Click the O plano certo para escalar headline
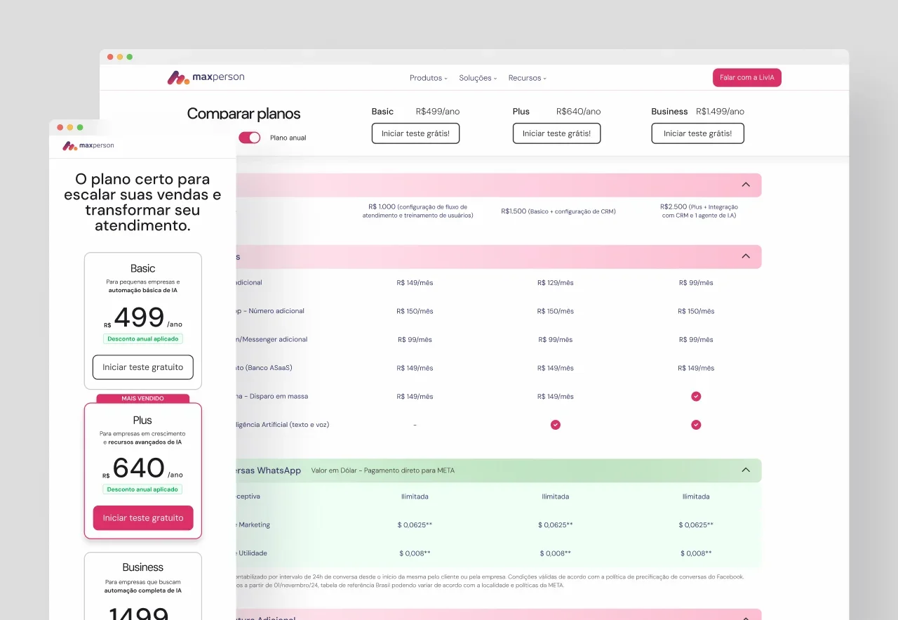 point(142,202)
